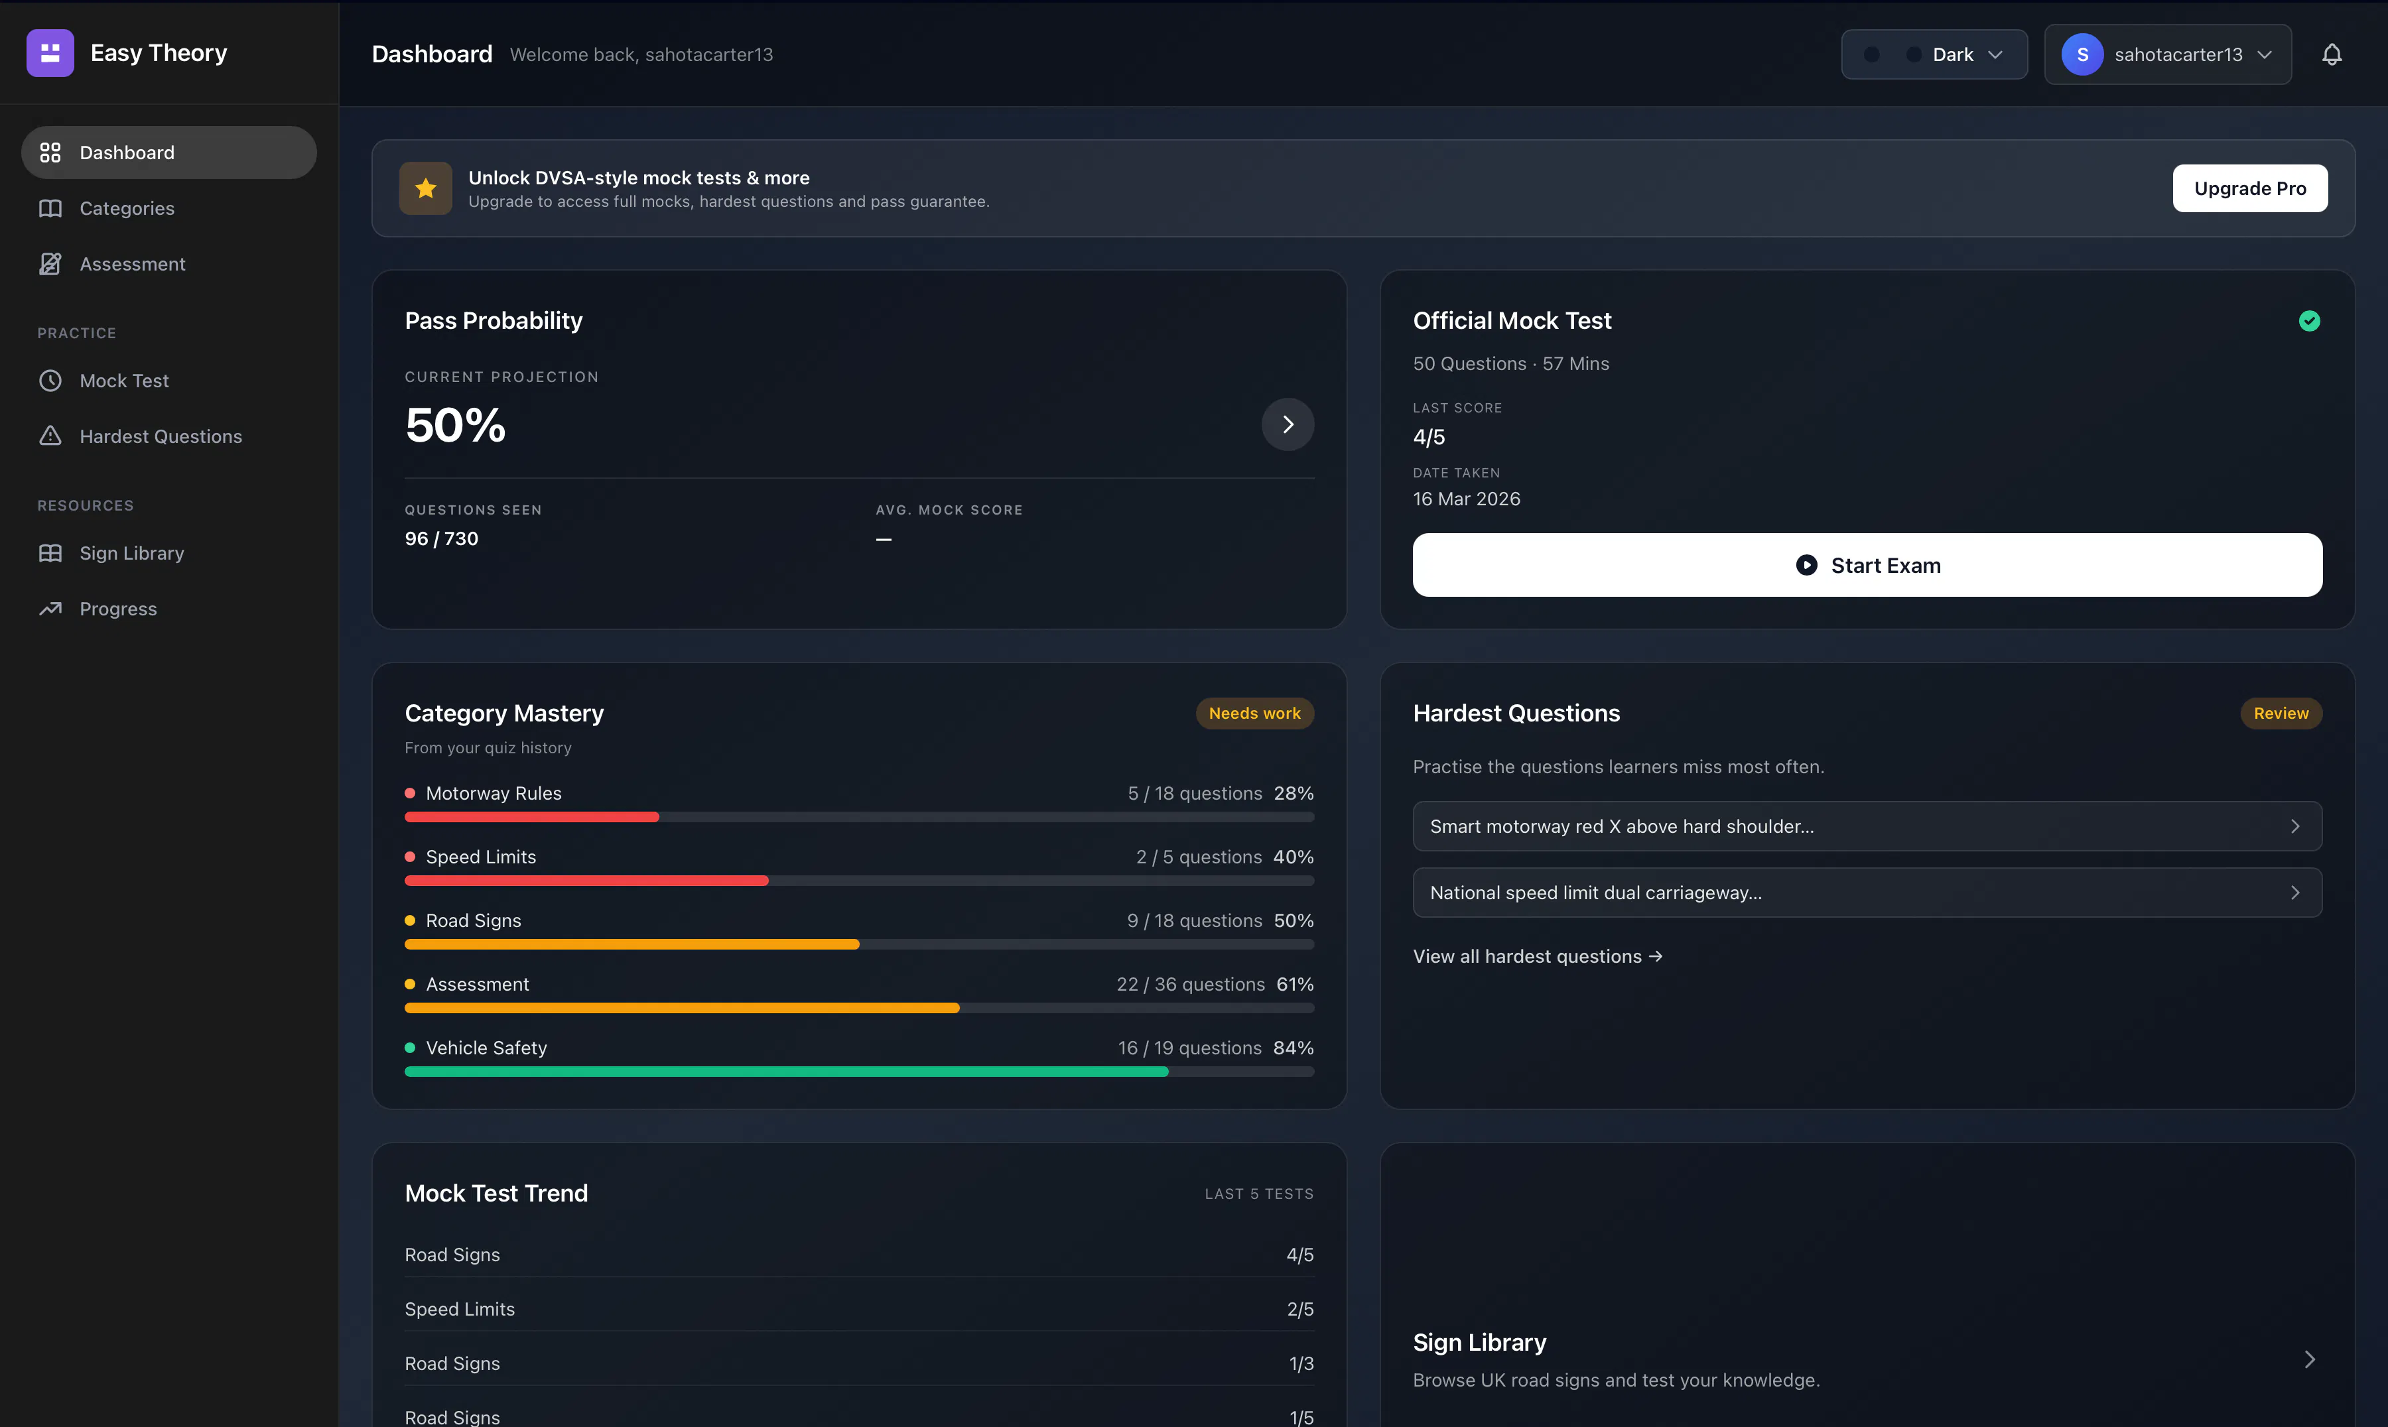
Task: Follow the View all hardest questions link
Action: 1537,957
